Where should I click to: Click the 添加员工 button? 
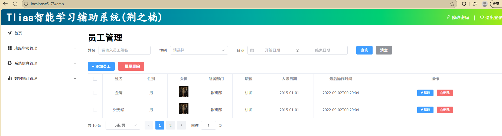click(101, 66)
